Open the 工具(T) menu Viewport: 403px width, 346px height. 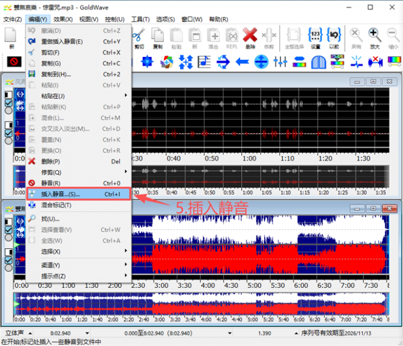[x=140, y=20]
